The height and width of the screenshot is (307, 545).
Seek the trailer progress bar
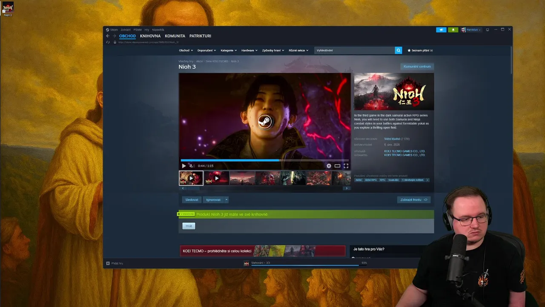pos(265,160)
